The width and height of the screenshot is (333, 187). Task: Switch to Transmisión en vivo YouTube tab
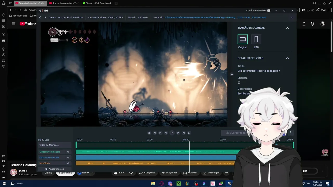[64, 3]
